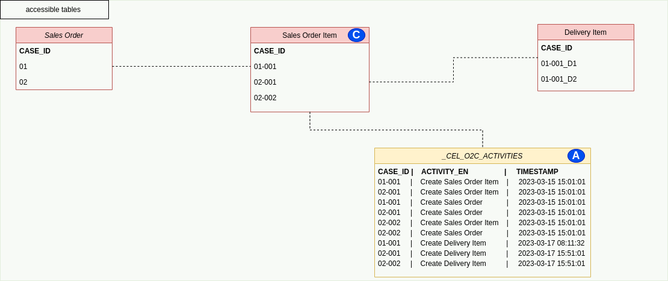Select the Delivery Item table header
Viewport: 668px width, 281px height.
(585, 32)
